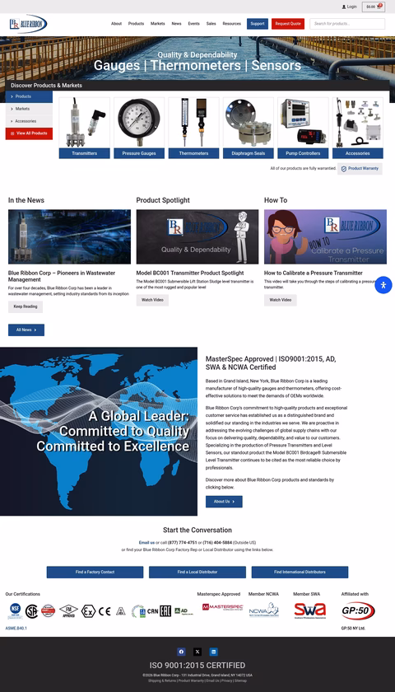Image resolution: width=395 pixels, height=692 pixels.
Task: Click Watch Video under How to Calibrate
Action: tap(281, 300)
